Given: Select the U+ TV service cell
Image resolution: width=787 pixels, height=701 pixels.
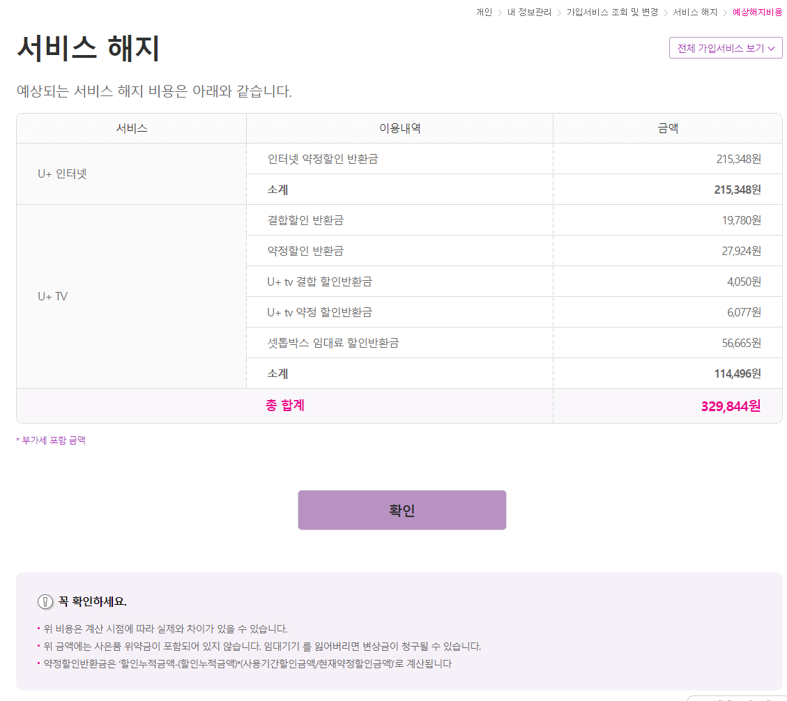Looking at the screenshot, I should point(53,296).
